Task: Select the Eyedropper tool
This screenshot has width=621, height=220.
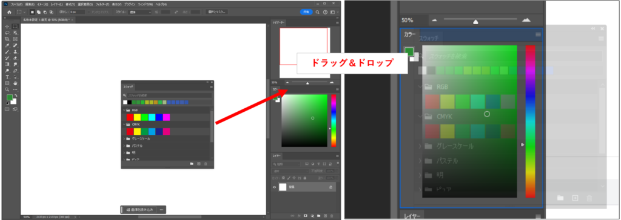Action: (7, 45)
